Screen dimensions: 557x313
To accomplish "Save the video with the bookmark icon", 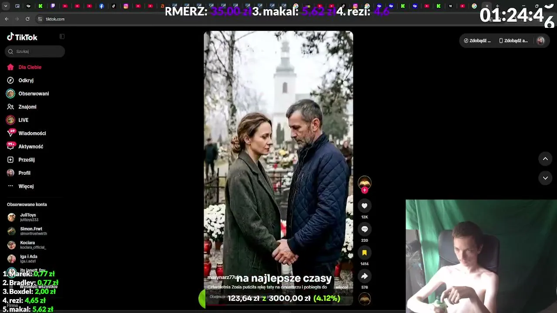I will 365,253.
